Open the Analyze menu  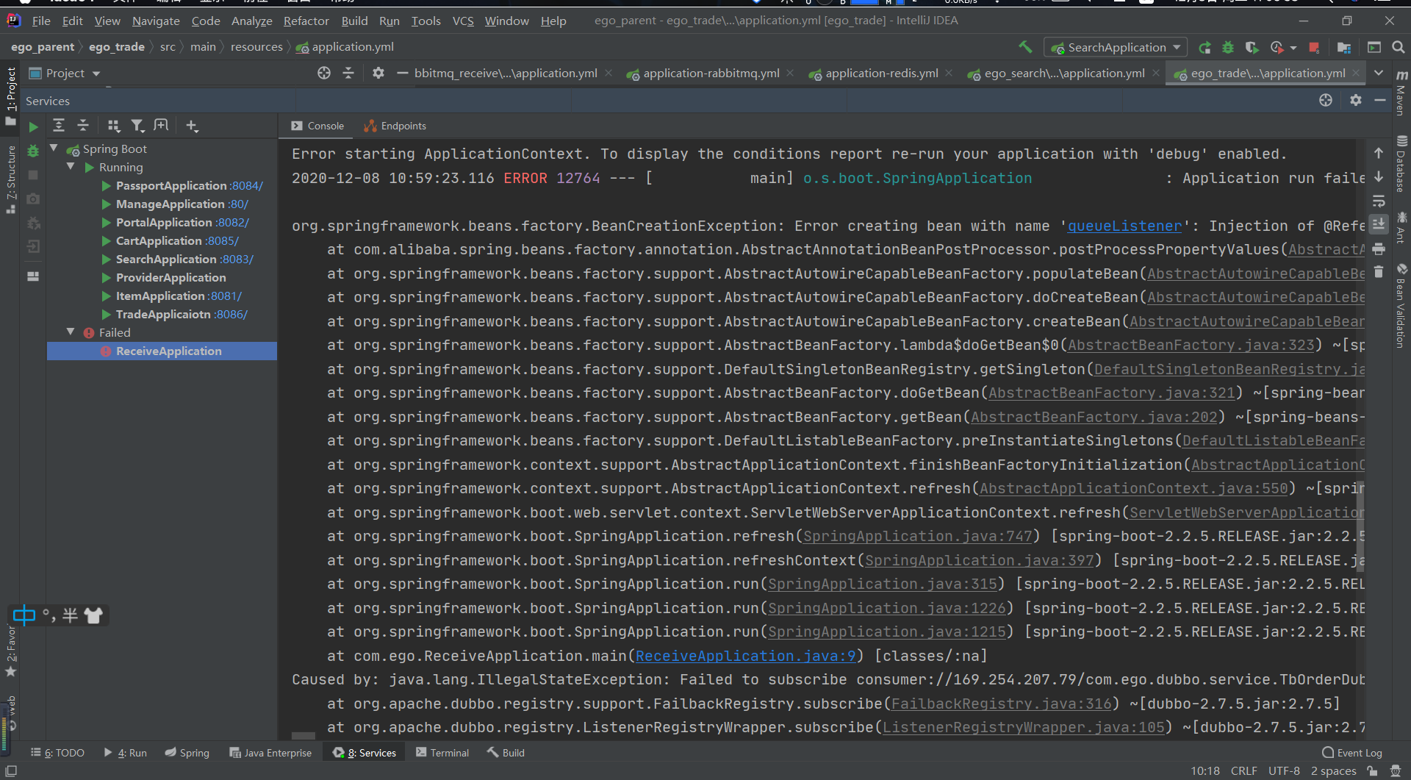coord(251,21)
